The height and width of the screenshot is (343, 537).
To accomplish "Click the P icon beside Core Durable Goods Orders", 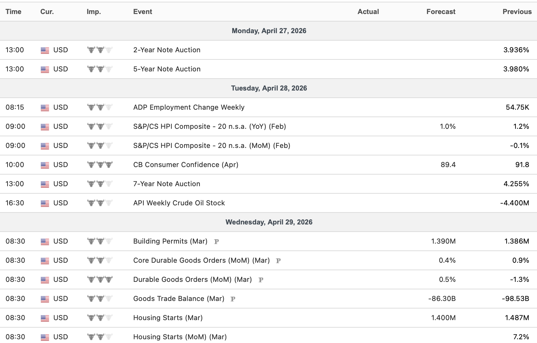I will [x=278, y=261].
